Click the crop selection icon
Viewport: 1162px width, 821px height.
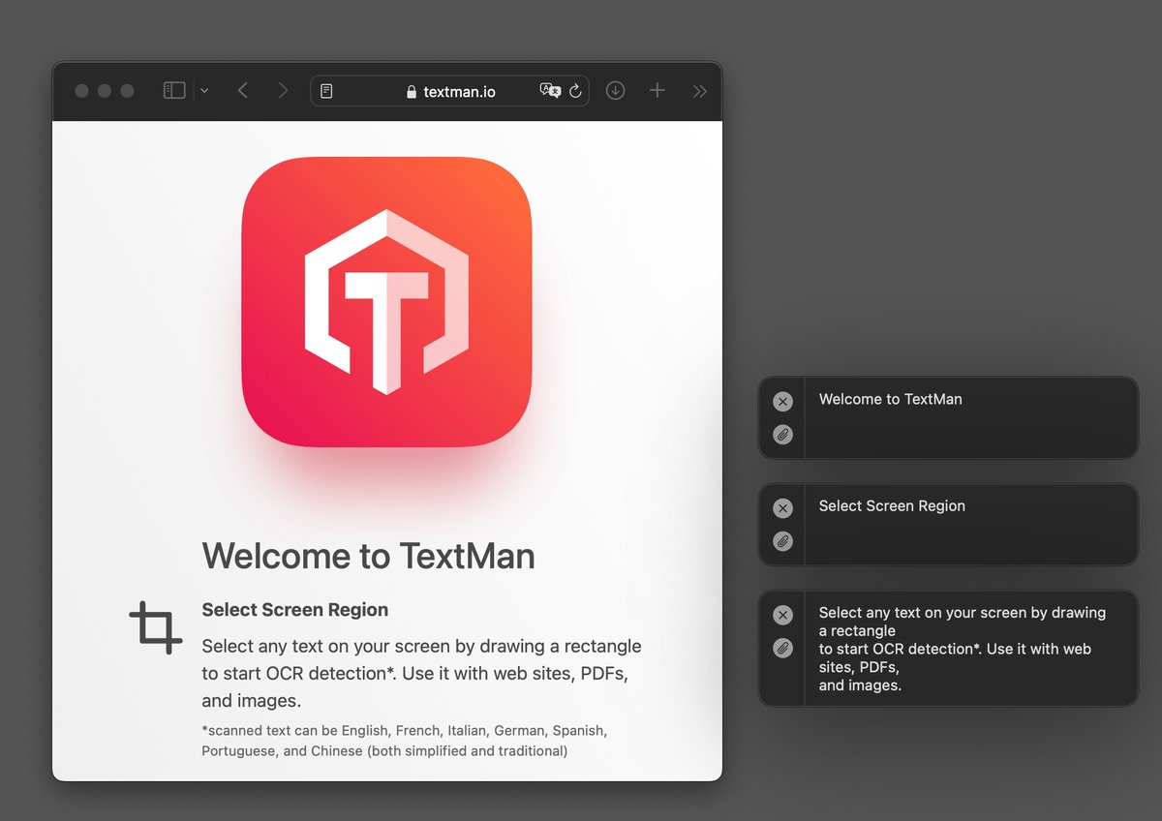155,627
